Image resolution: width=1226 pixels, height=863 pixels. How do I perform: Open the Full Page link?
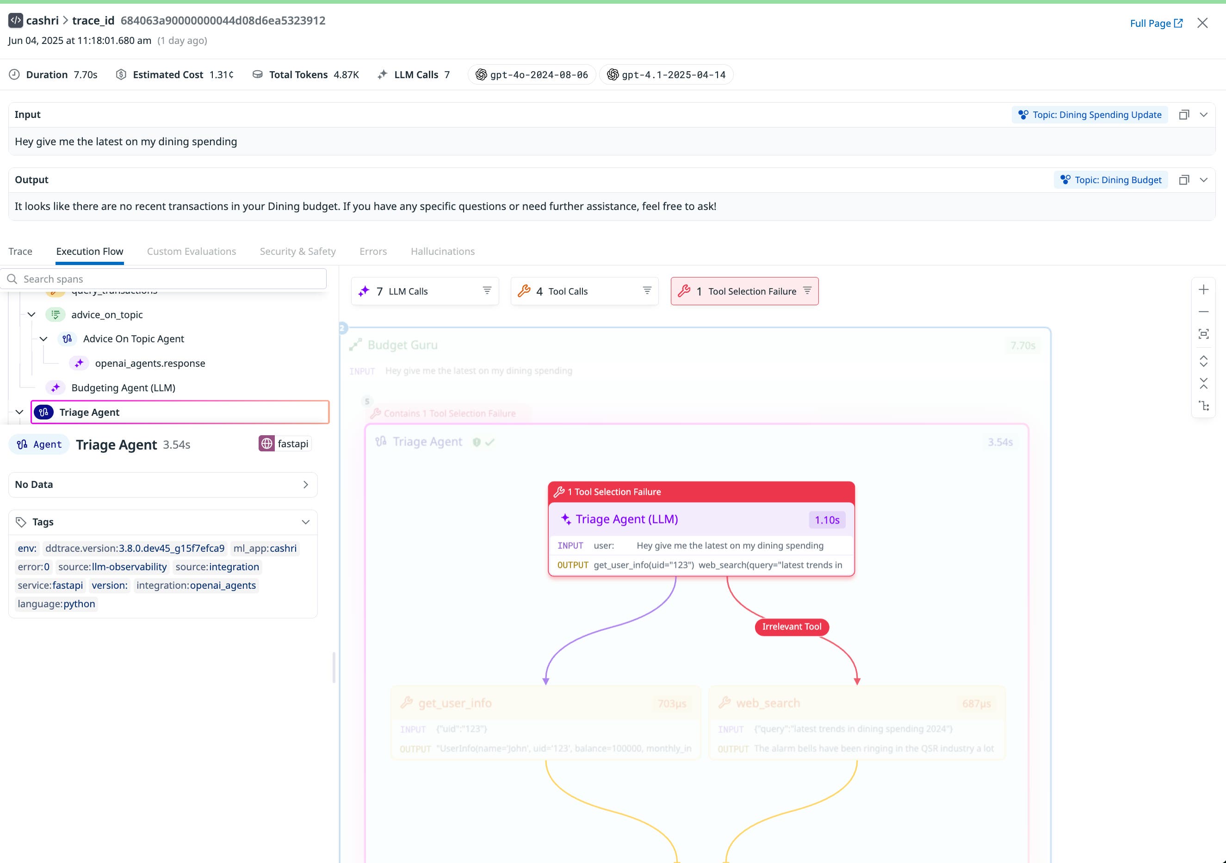point(1157,23)
